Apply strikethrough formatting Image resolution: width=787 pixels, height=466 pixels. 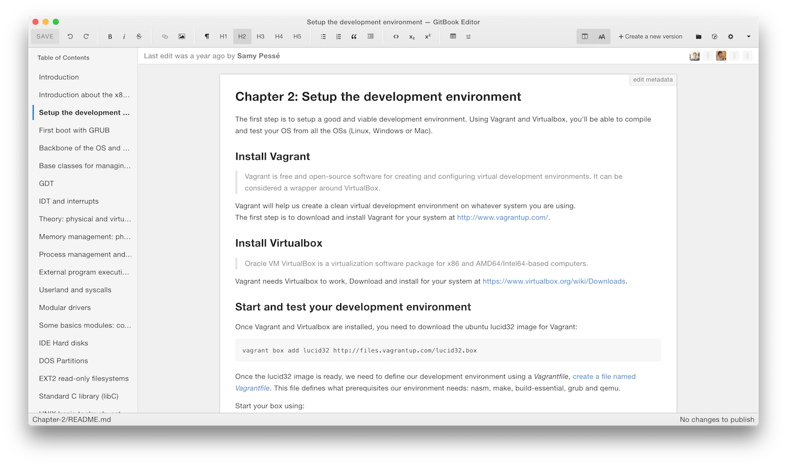point(139,36)
